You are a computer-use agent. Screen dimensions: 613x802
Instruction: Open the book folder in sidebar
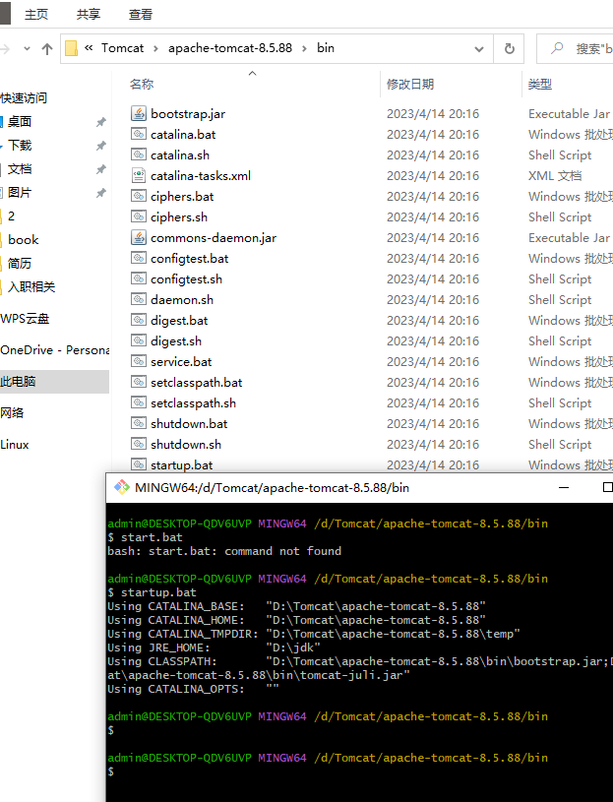(x=23, y=240)
